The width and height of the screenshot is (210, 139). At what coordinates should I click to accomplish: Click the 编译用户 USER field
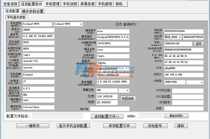click(x=113, y=31)
